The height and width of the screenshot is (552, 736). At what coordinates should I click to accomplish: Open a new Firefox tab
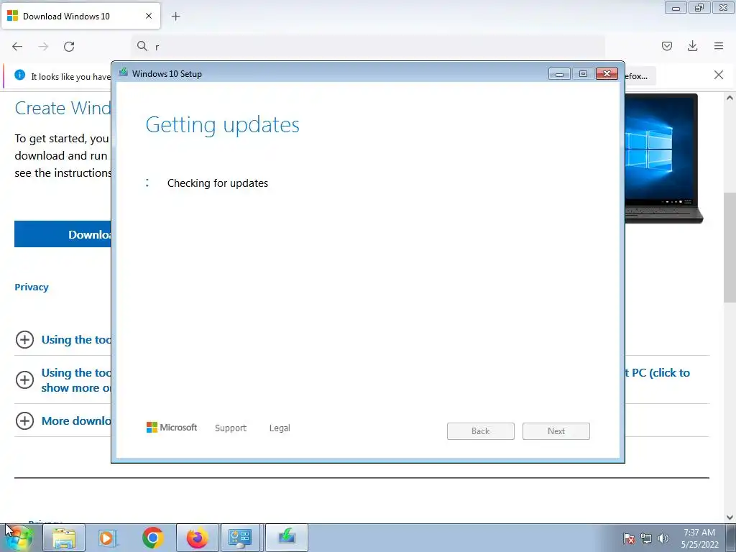[175, 17]
